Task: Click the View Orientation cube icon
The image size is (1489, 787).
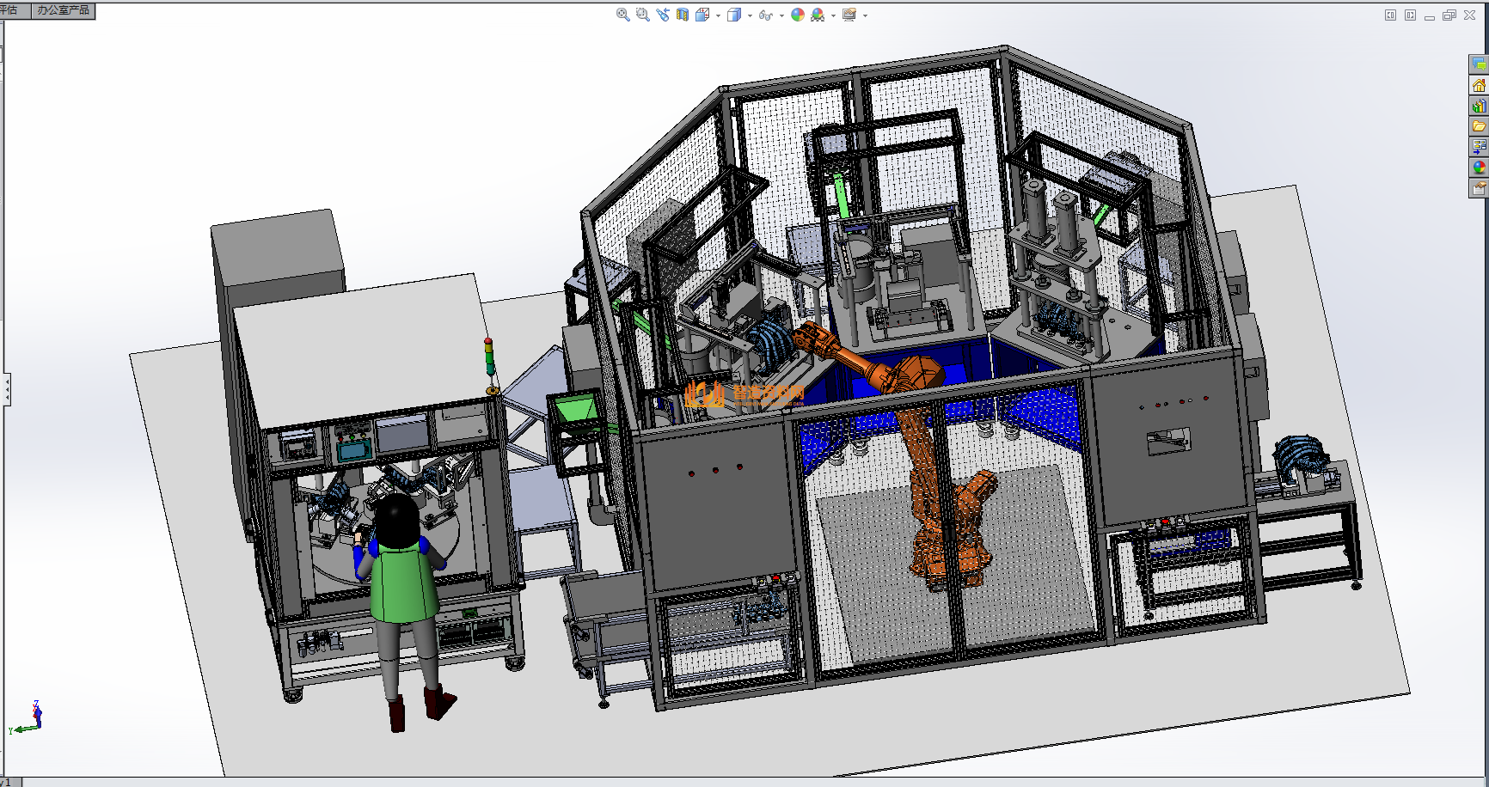Action: pos(702,15)
